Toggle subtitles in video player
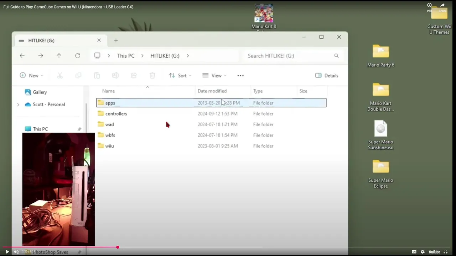This screenshot has width=456, height=256. [414, 252]
